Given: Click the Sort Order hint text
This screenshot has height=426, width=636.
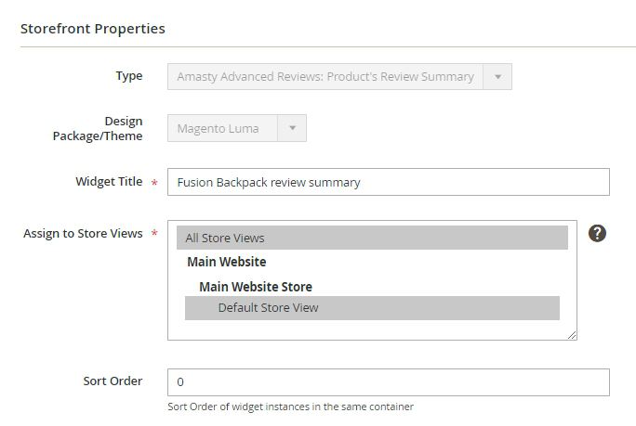Looking at the screenshot, I should point(290,407).
